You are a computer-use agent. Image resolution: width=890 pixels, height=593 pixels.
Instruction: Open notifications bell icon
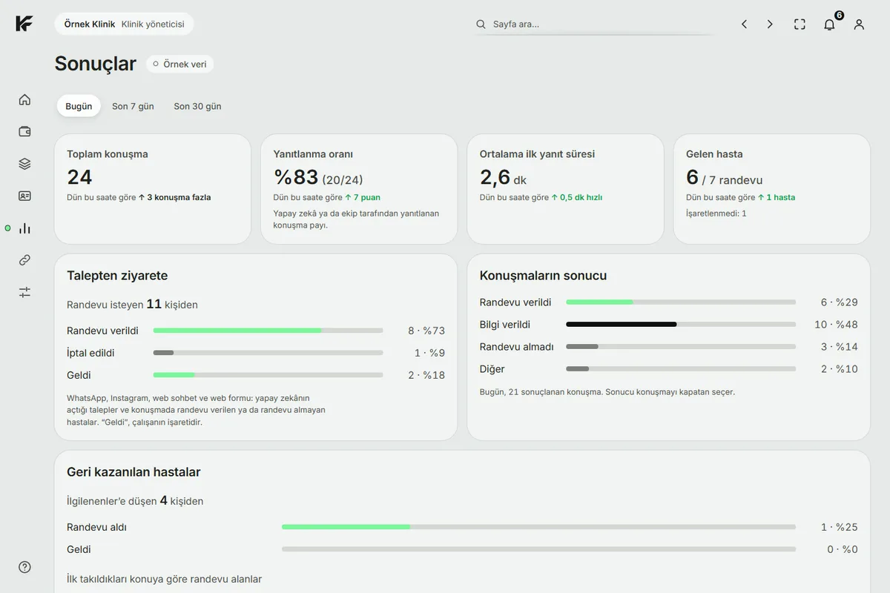pos(829,24)
